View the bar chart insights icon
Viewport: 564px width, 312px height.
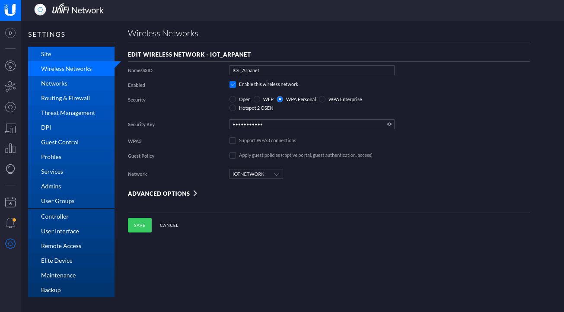(x=10, y=148)
